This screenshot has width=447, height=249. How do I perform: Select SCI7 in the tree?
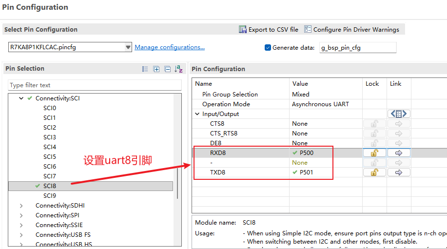click(x=50, y=176)
